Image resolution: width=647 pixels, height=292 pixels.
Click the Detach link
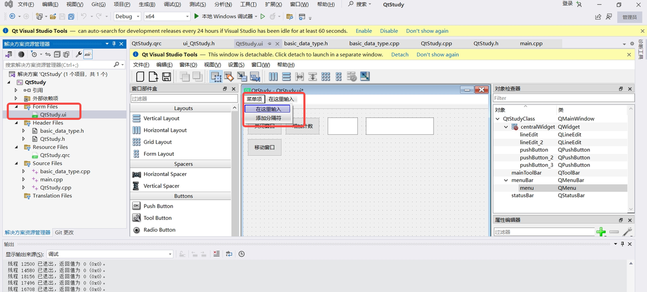click(399, 55)
